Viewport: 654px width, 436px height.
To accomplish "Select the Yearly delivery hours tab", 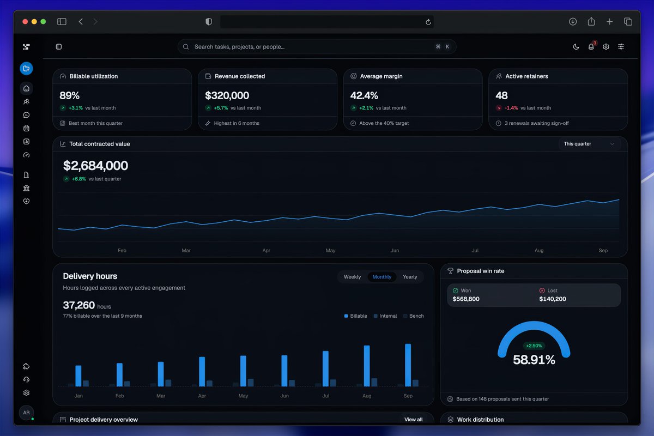I will [410, 277].
